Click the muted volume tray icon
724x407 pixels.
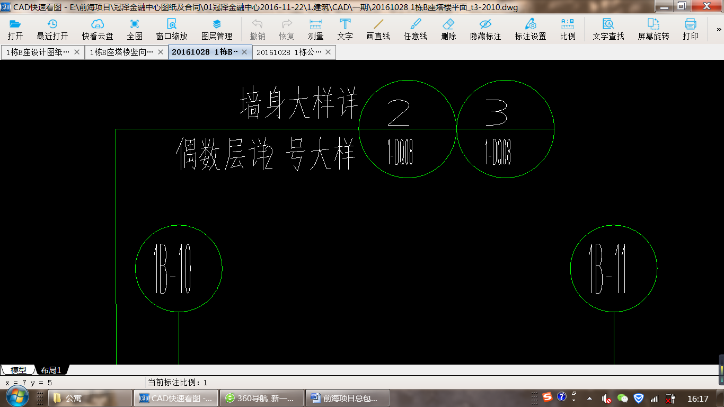point(606,399)
